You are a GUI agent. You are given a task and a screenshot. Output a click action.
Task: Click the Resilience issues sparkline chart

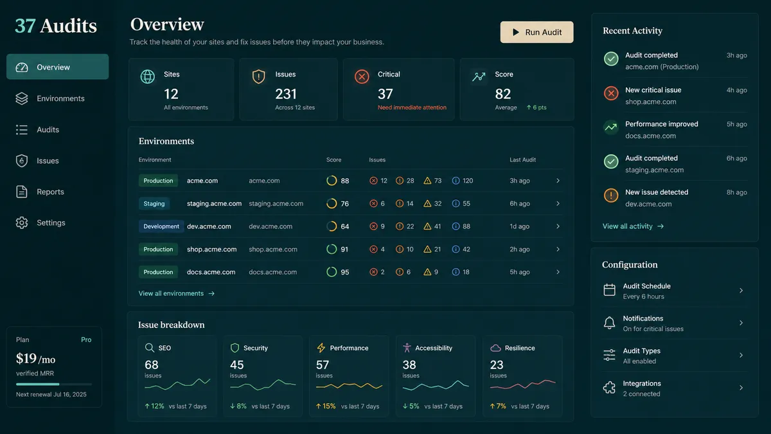[x=522, y=385]
